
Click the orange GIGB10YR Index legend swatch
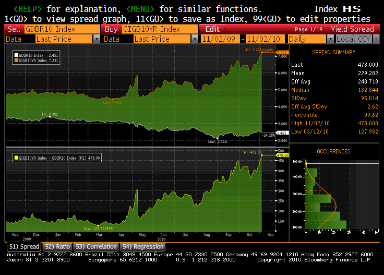(x=16, y=61)
